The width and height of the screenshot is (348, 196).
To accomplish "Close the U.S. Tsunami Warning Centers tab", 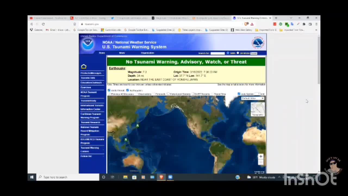I will pyautogui.click(x=270, y=18).
